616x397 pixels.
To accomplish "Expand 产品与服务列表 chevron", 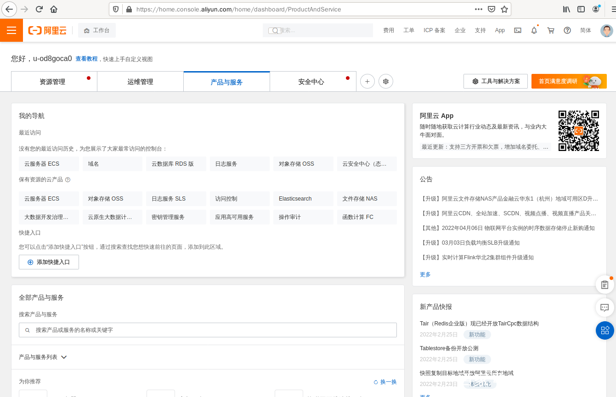I will pyautogui.click(x=64, y=357).
